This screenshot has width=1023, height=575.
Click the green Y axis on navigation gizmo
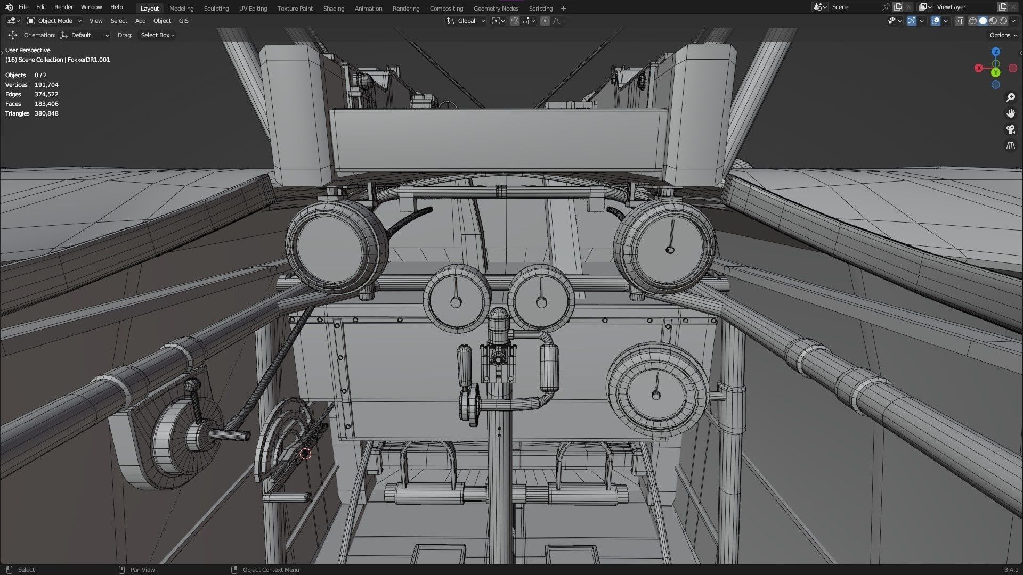click(x=995, y=72)
